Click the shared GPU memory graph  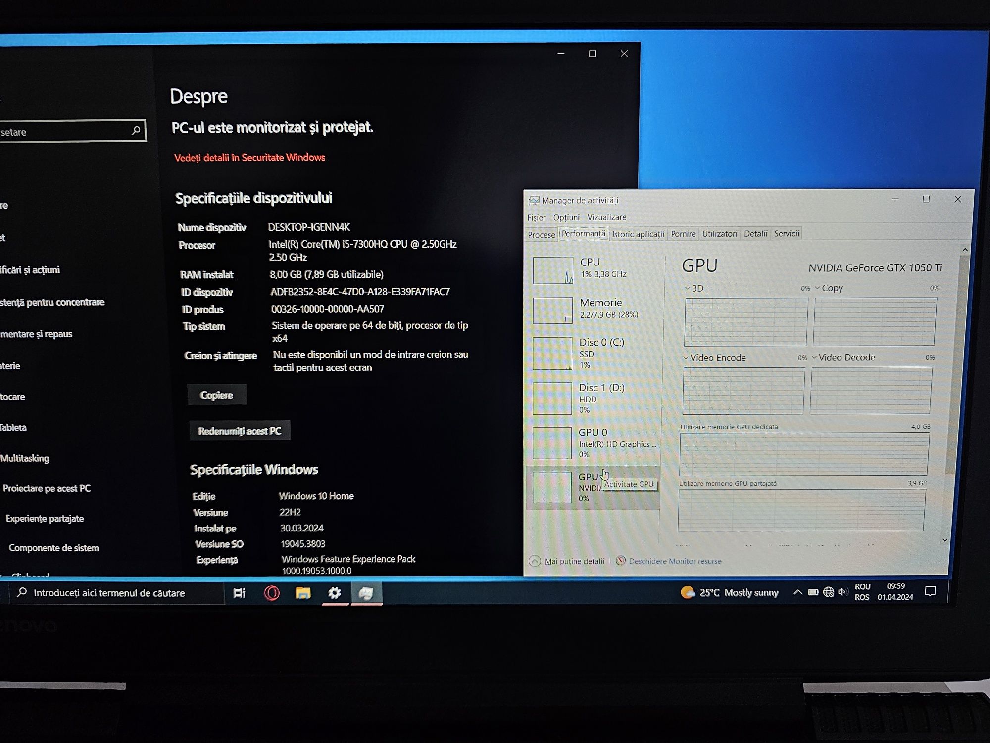[801, 510]
